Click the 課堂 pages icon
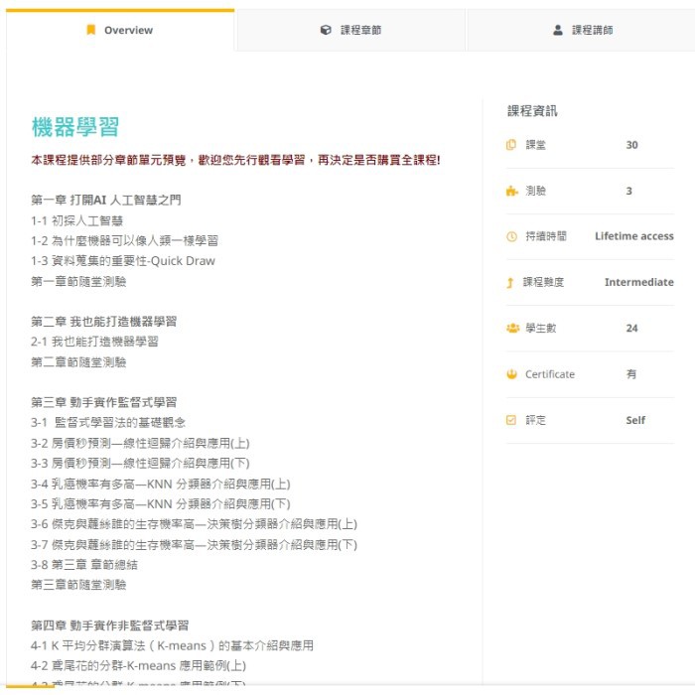695x695 pixels. coord(511,145)
